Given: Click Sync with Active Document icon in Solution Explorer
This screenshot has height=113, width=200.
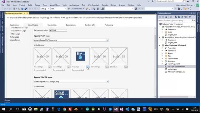Looking at the screenshot, I should [x=176, y=17].
